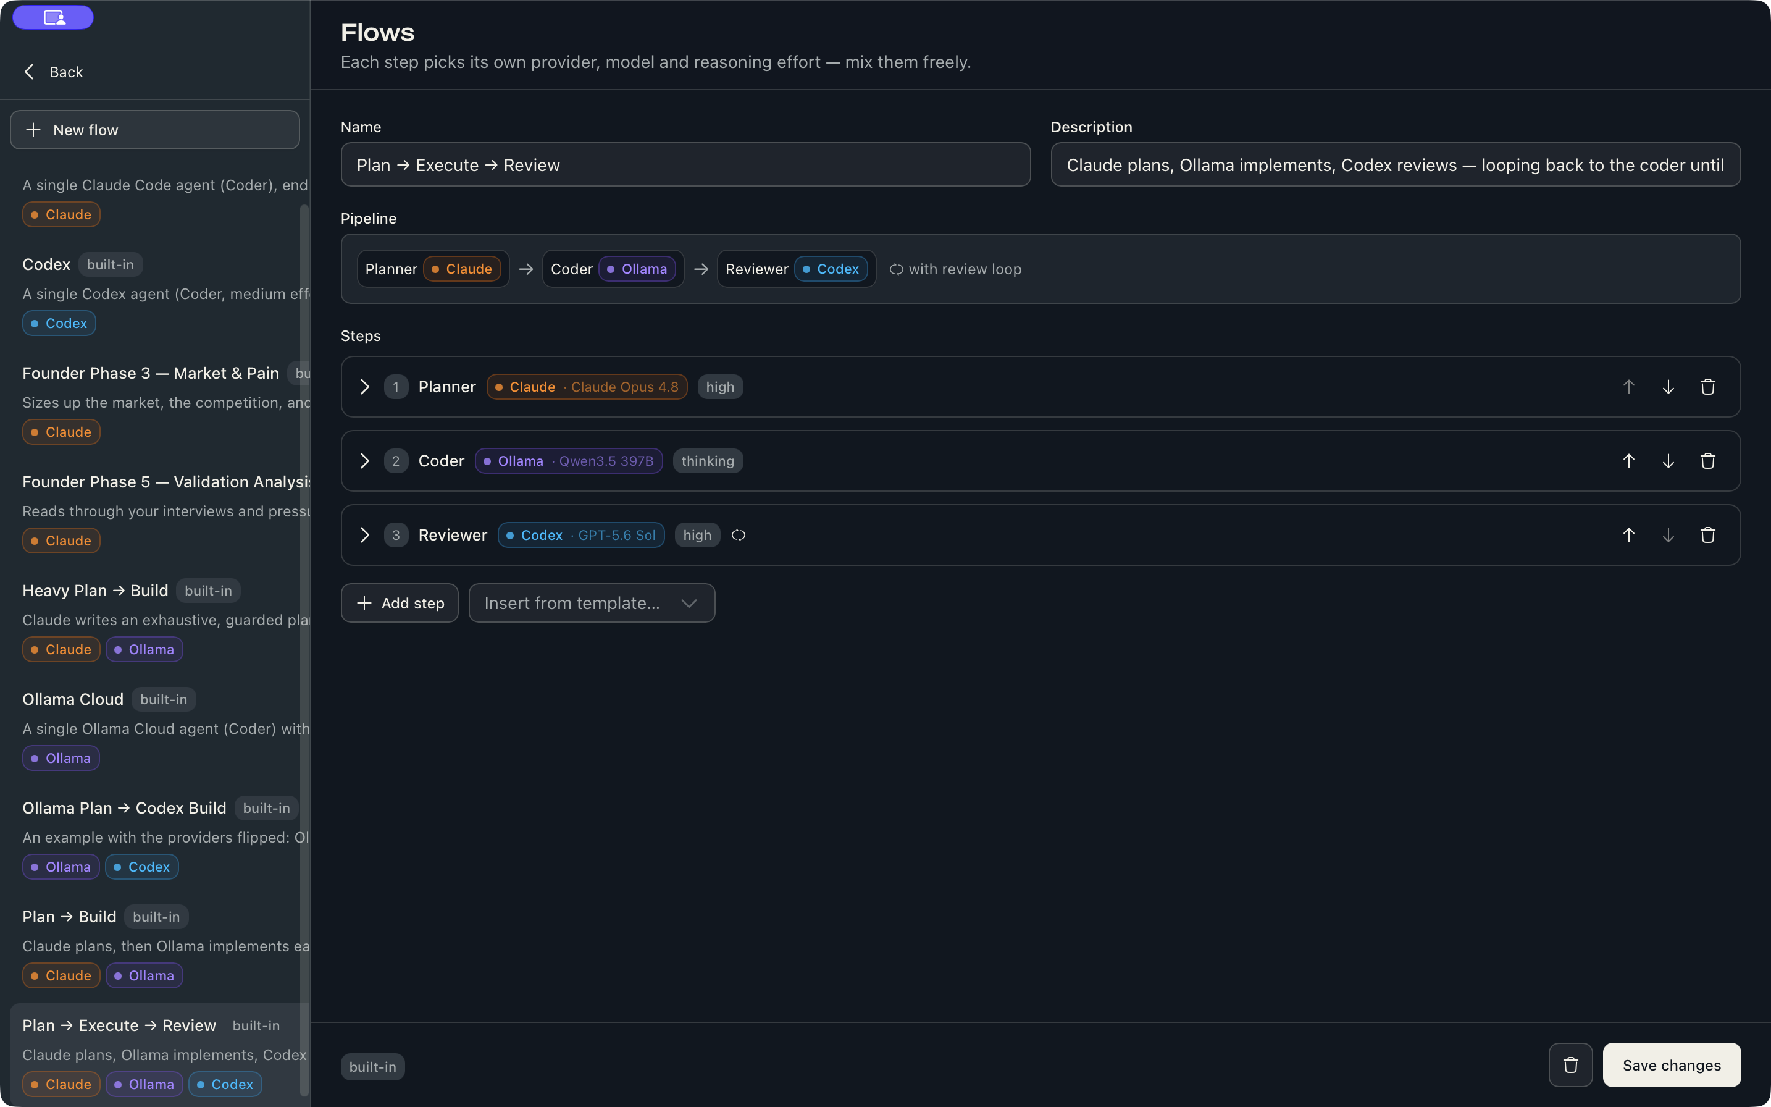The height and width of the screenshot is (1107, 1771).
Task: Delete the Coder step
Action: pyautogui.click(x=1707, y=460)
